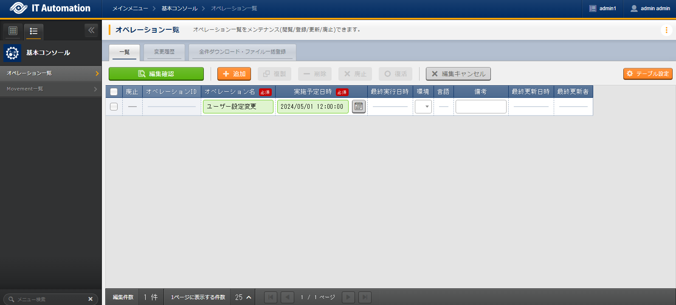Screen dimensions: 676x305
Task: Go to the next page arrow
Action: [x=348, y=297]
